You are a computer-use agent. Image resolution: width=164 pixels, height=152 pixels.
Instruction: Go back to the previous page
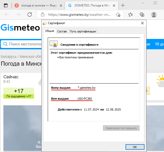pos(7,15)
